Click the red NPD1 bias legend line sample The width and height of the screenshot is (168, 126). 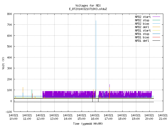tap(156, 37)
